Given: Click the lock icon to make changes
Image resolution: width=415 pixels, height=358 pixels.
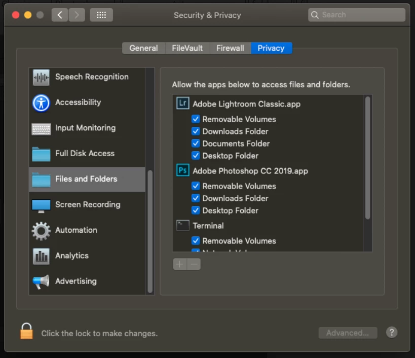Looking at the screenshot, I should coord(27,331).
